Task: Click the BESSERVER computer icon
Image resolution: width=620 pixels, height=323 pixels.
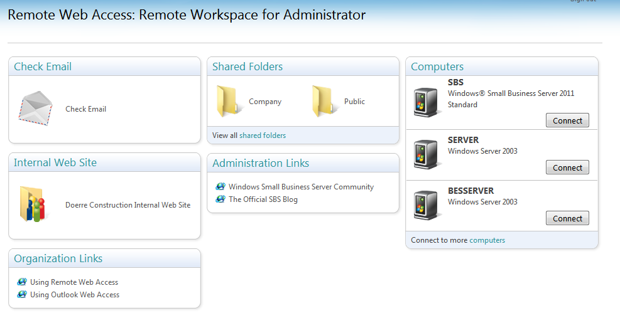Action: point(426,205)
